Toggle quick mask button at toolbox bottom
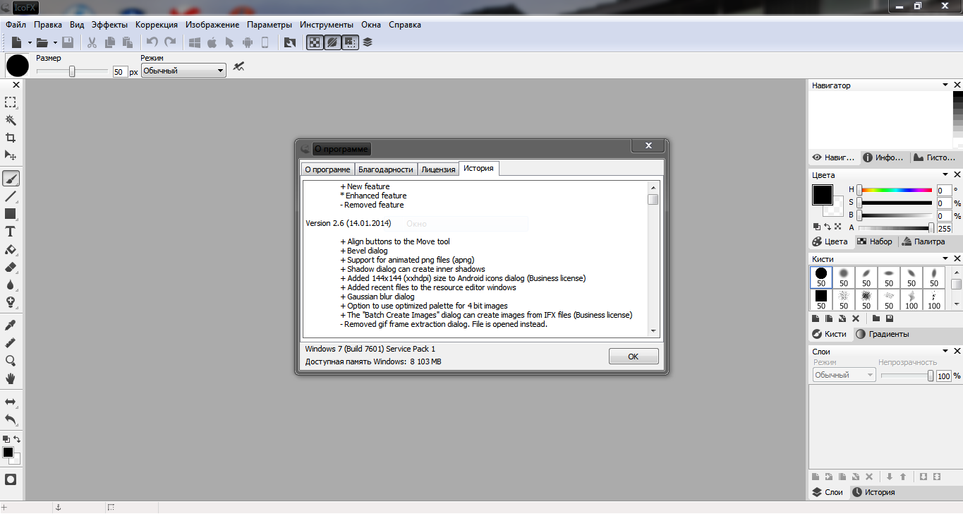 (x=11, y=479)
